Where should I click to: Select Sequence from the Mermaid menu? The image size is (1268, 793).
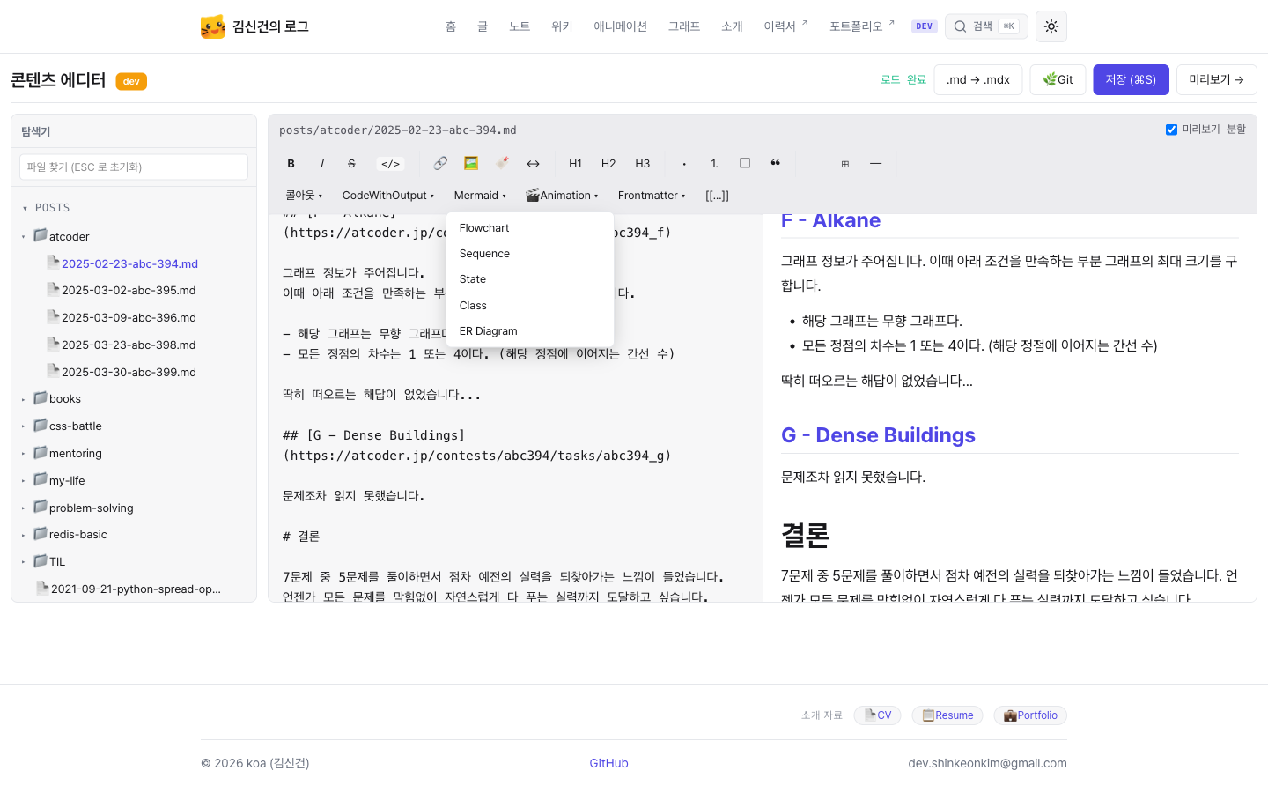(530, 254)
